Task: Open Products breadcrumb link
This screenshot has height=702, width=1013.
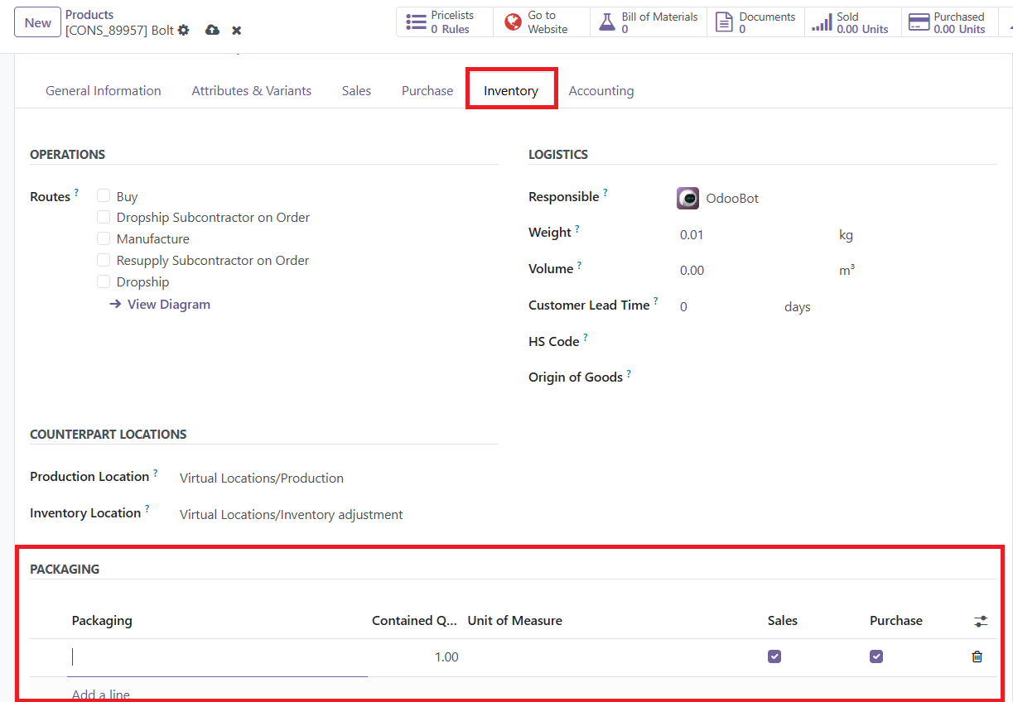Action: point(89,15)
